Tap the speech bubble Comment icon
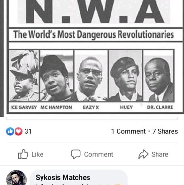The width and height of the screenshot is (184, 185). pos(76,154)
